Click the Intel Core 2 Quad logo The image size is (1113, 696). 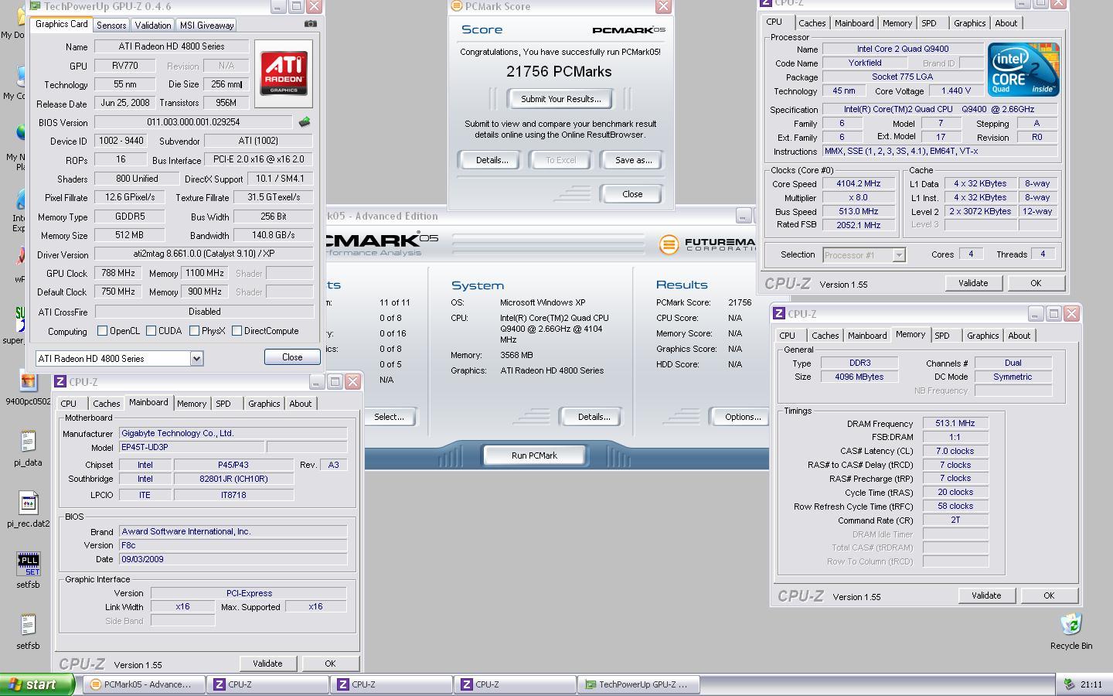pyautogui.click(x=1023, y=70)
